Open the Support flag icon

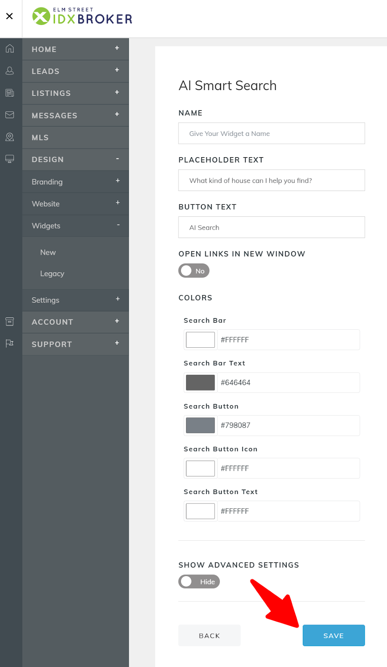pos(10,344)
